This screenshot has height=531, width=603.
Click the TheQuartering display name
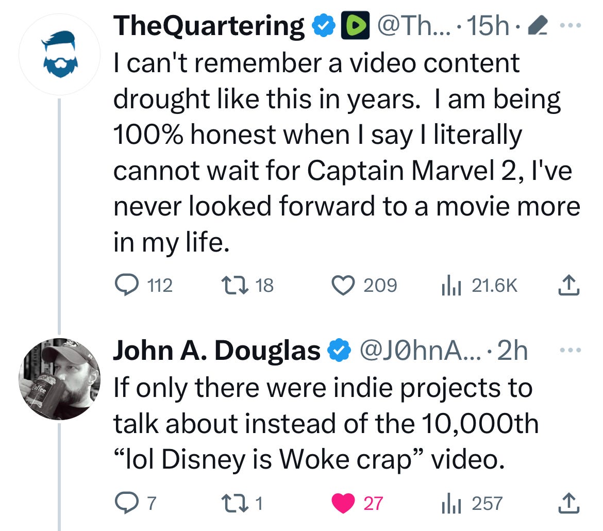click(209, 26)
